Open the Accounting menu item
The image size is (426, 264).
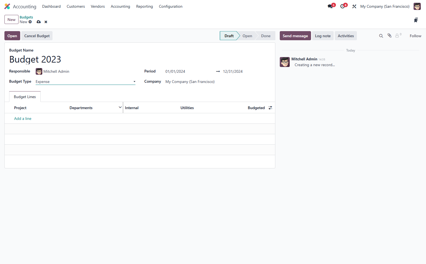tap(120, 6)
